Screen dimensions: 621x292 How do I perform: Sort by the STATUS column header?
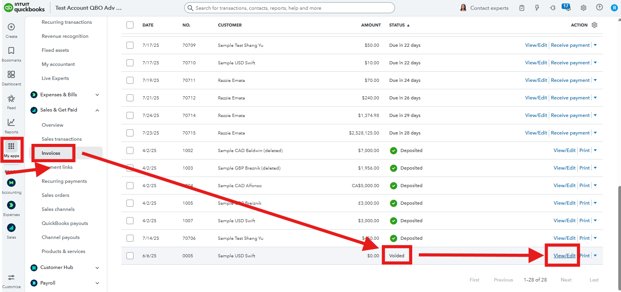tap(399, 25)
